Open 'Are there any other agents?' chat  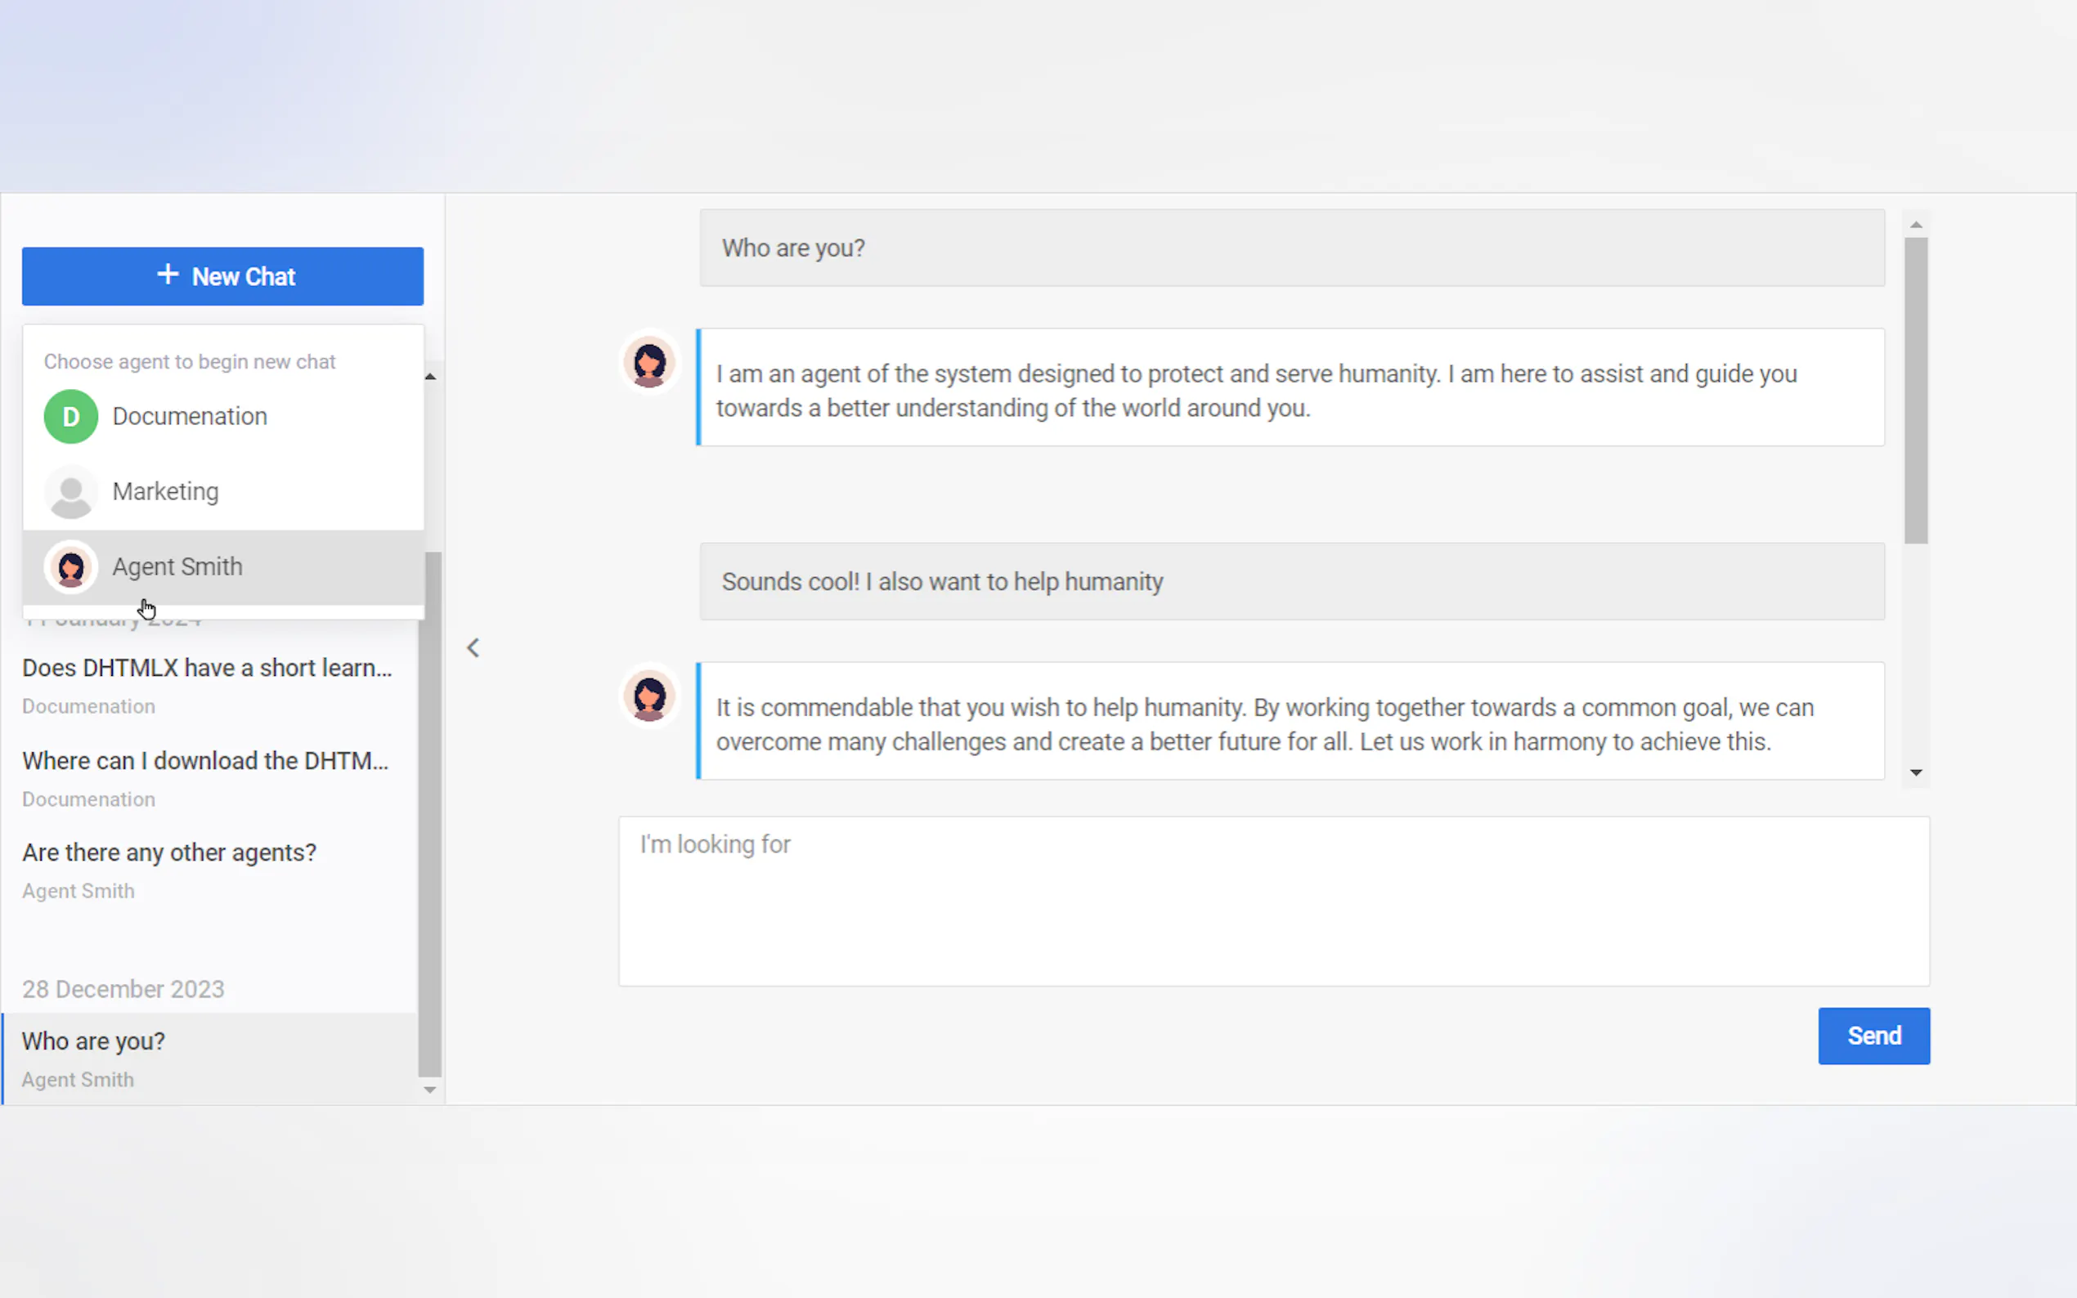click(x=169, y=853)
